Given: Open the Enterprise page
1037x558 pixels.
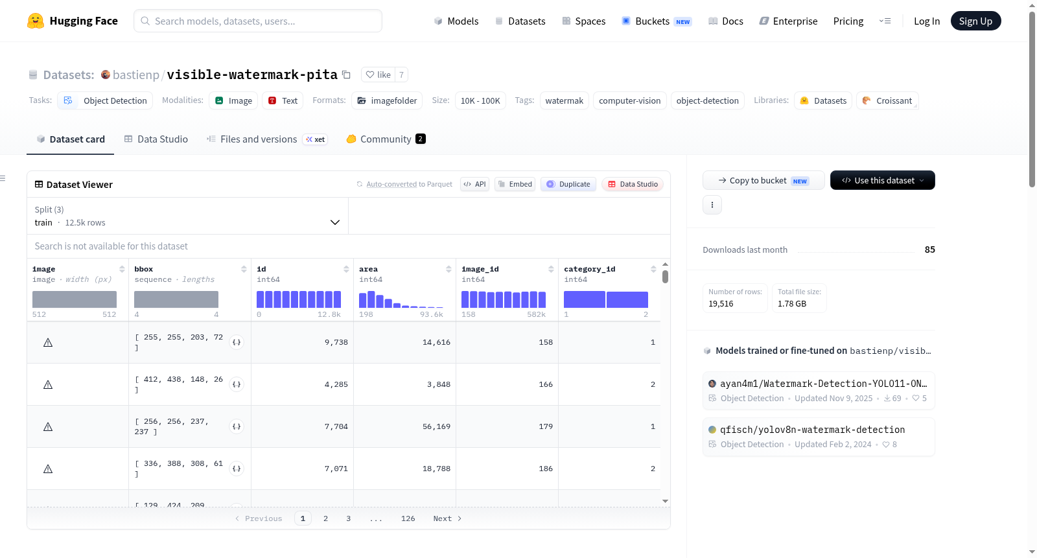Looking at the screenshot, I should pos(789,21).
